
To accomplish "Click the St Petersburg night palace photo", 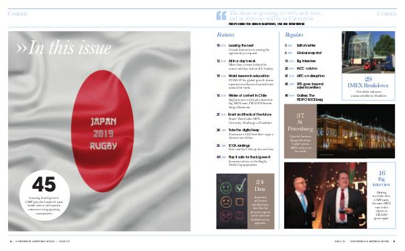I will [356, 131].
